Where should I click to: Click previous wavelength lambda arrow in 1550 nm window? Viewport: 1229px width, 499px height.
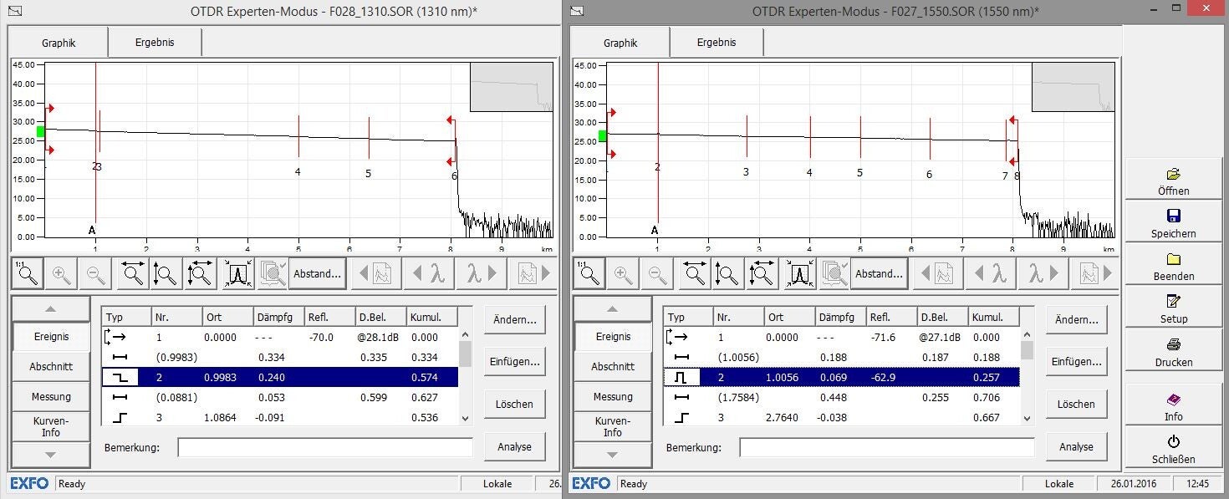point(989,273)
